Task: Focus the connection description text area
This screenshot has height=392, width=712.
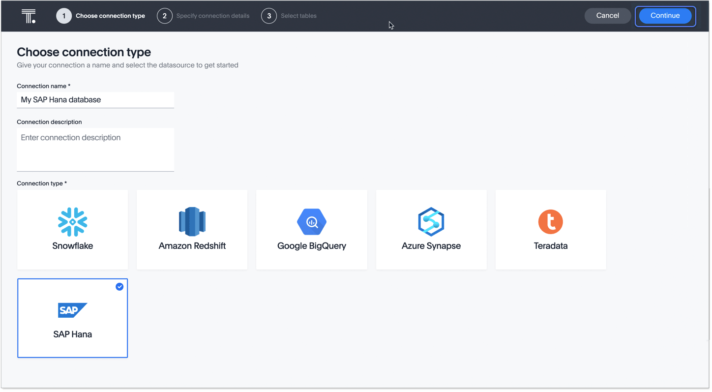Action: click(95, 150)
